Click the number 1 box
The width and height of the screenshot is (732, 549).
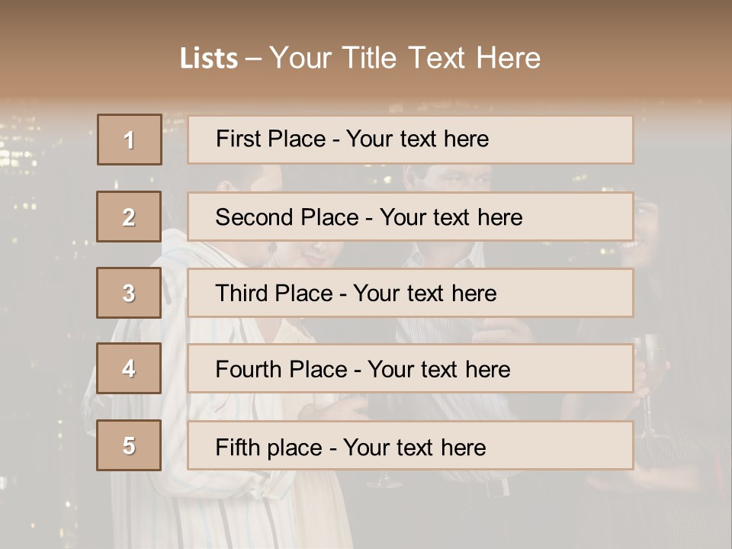tap(130, 140)
